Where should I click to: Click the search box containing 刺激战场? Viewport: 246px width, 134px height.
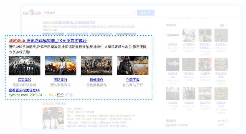(x=86, y=13)
